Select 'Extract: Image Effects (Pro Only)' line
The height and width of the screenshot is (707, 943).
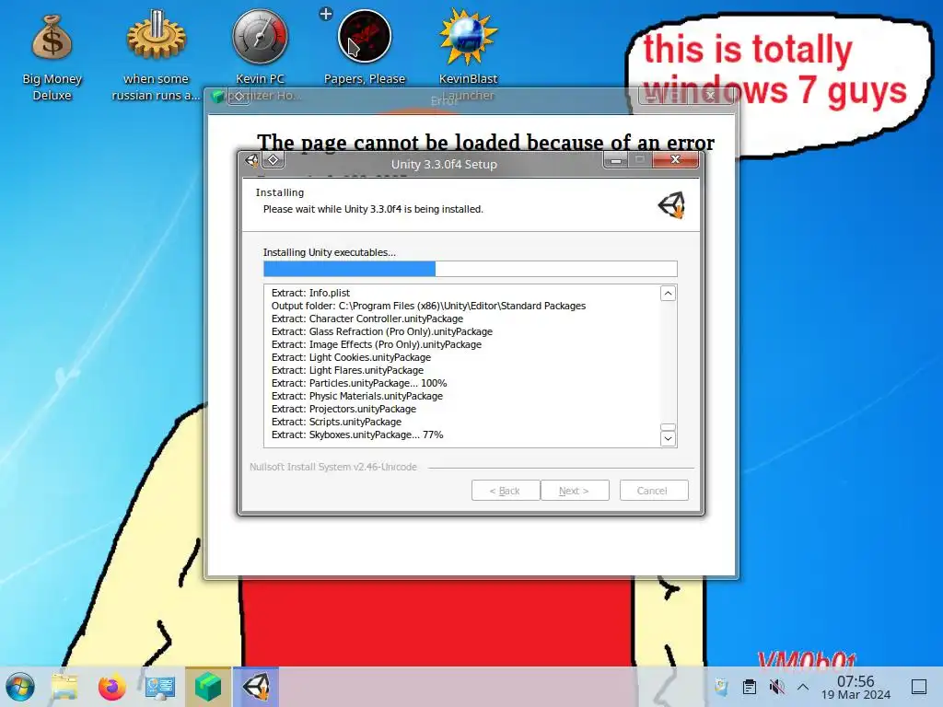tap(377, 344)
